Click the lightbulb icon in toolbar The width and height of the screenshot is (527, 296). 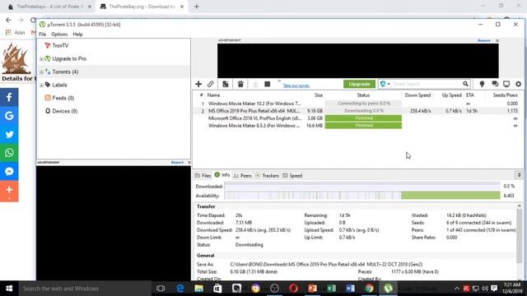pos(482,84)
